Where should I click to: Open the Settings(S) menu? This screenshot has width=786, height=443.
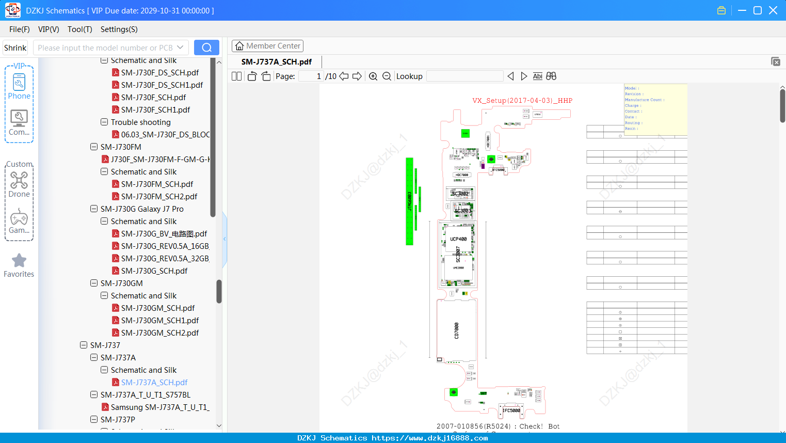[119, 29]
